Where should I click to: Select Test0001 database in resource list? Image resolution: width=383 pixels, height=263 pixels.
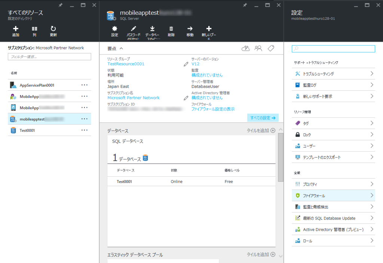click(x=49, y=130)
